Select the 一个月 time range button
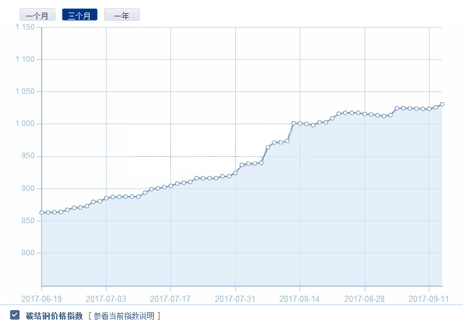The width and height of the screenshot is (463, 324). 37,15
